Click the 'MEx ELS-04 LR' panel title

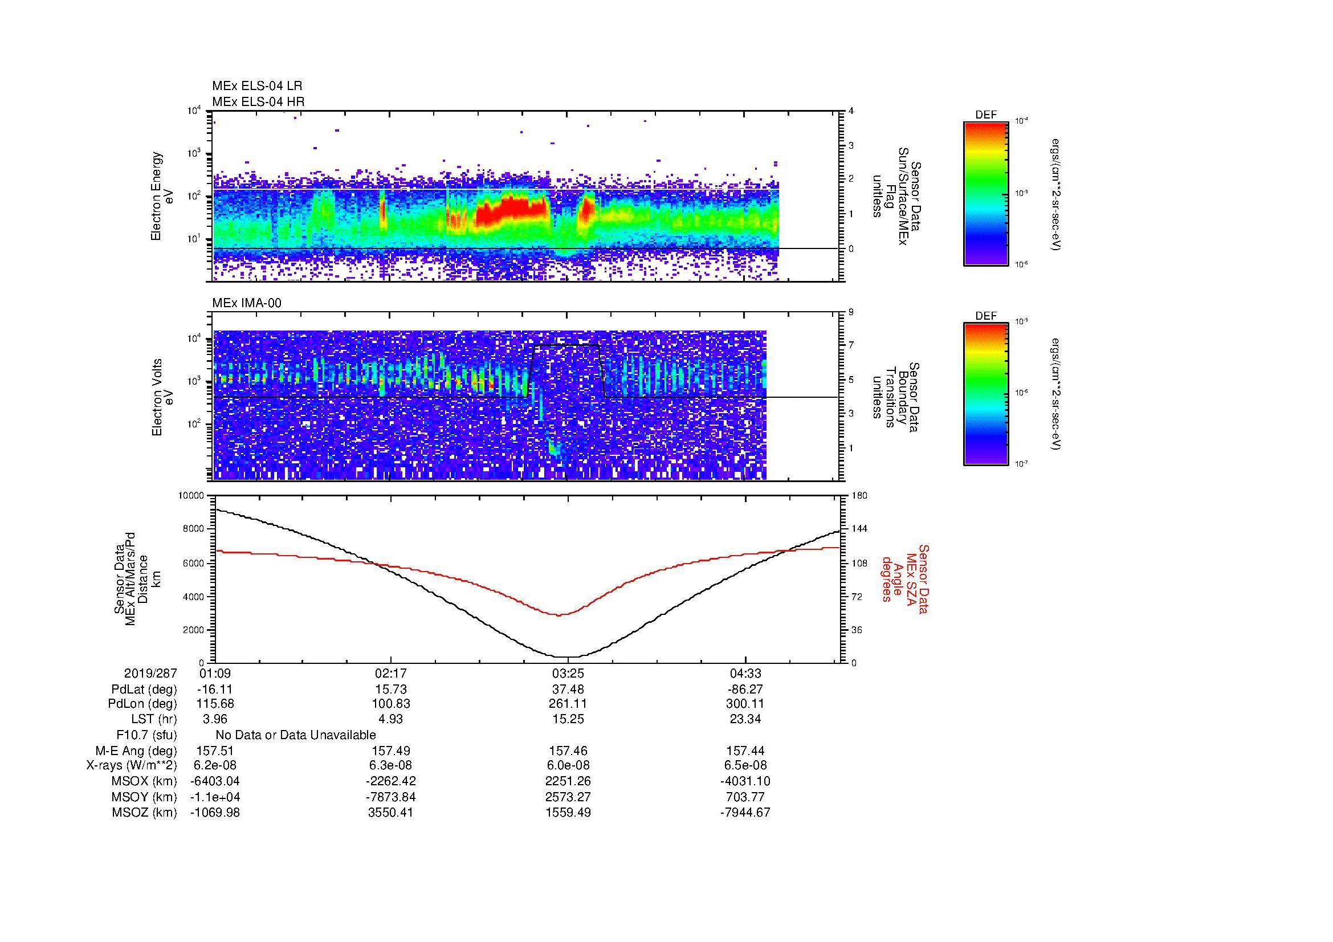point(257,86)
